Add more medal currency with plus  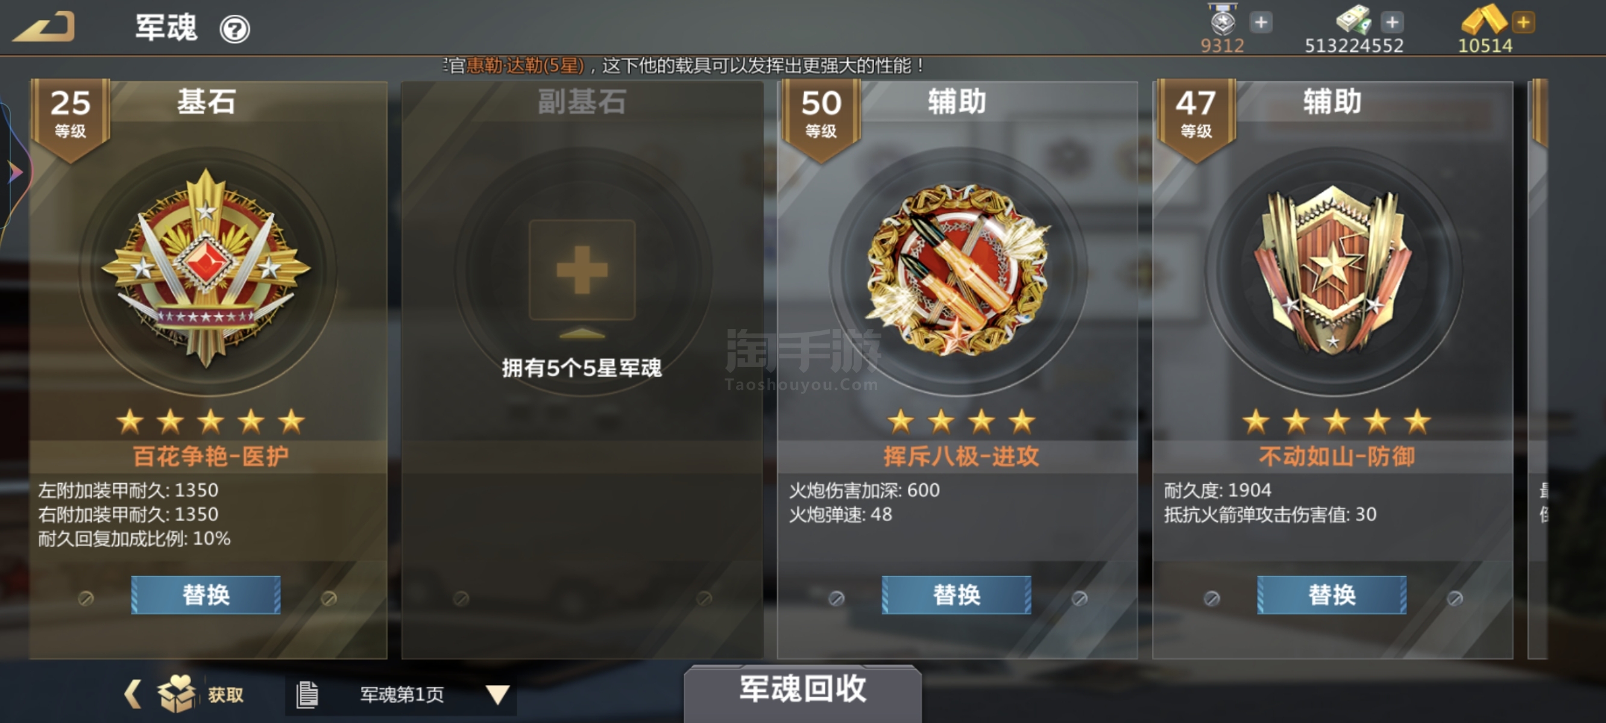[x=1261, y=22]
